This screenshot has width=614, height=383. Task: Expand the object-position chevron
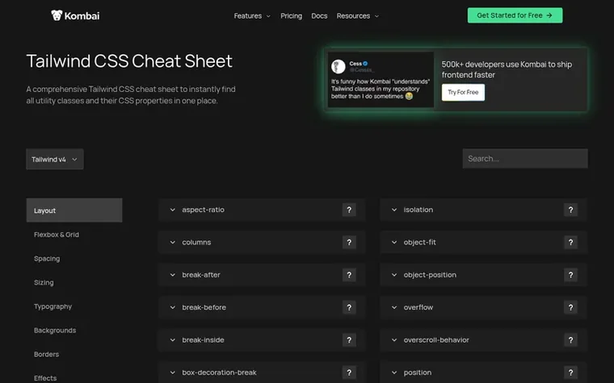pyautogui.click(x=394, y=275)
